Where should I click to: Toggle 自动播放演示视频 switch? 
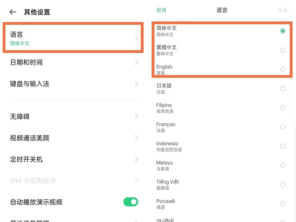[130, 202]
